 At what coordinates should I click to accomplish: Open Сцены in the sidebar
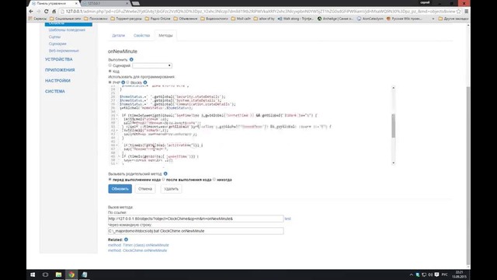pyautogui.click(x=54, y=37)
